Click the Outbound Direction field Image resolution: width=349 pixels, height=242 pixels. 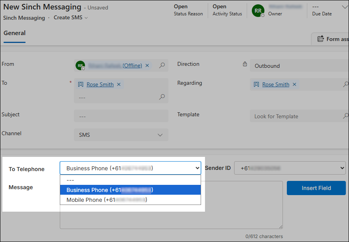(299, 65)
